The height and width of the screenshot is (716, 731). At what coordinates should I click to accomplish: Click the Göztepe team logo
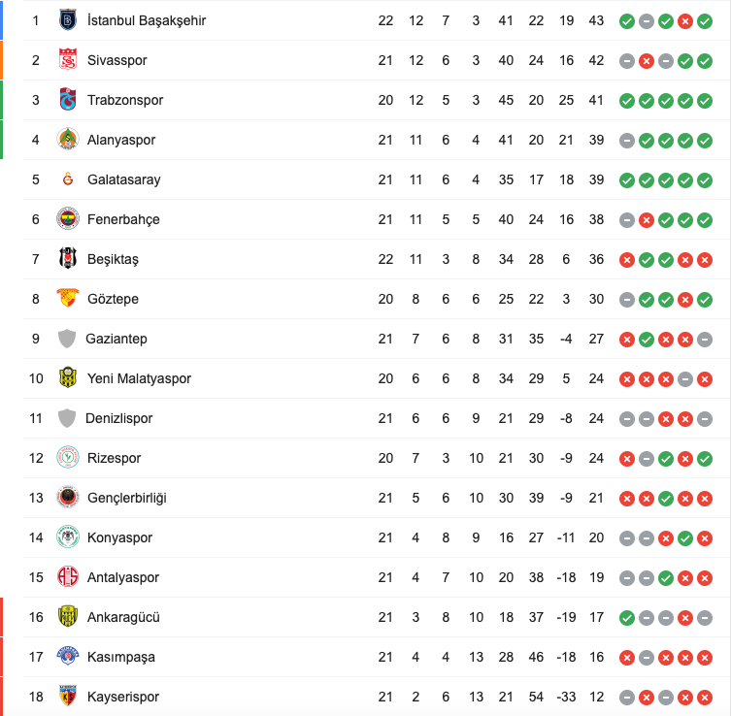[67, 299]
